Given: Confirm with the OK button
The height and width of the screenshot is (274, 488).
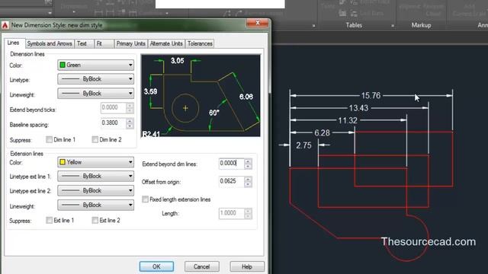Looking at the screenshot, I should click(156, 266).
